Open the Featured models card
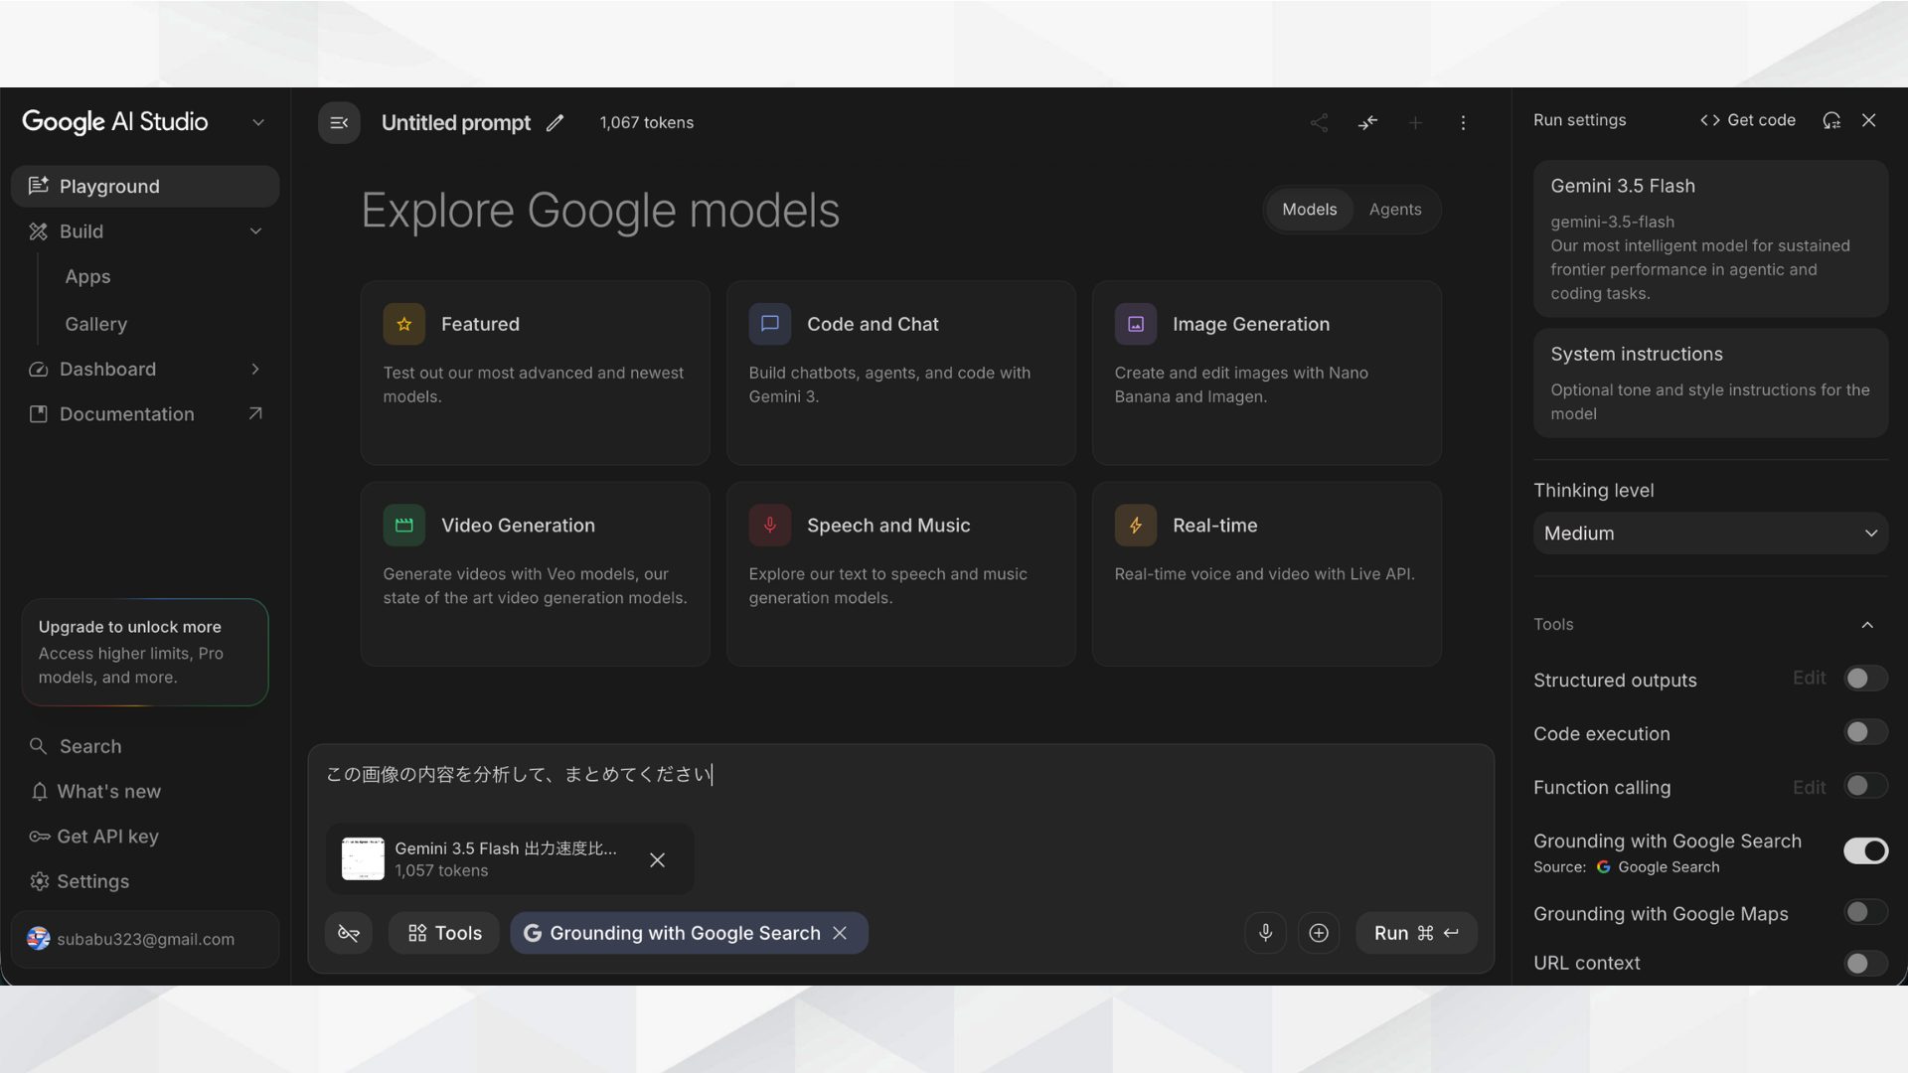This screenshot has height=1073, width=1908. tap(535, 373)
